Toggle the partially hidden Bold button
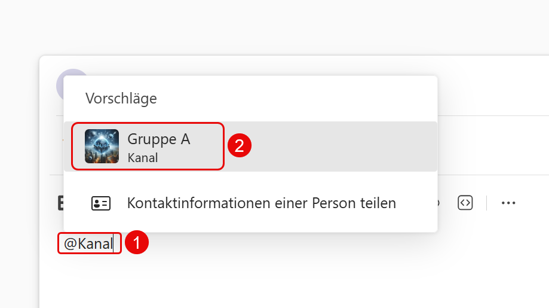This screenshot has width=549, height=308. [x=60, y=203]
